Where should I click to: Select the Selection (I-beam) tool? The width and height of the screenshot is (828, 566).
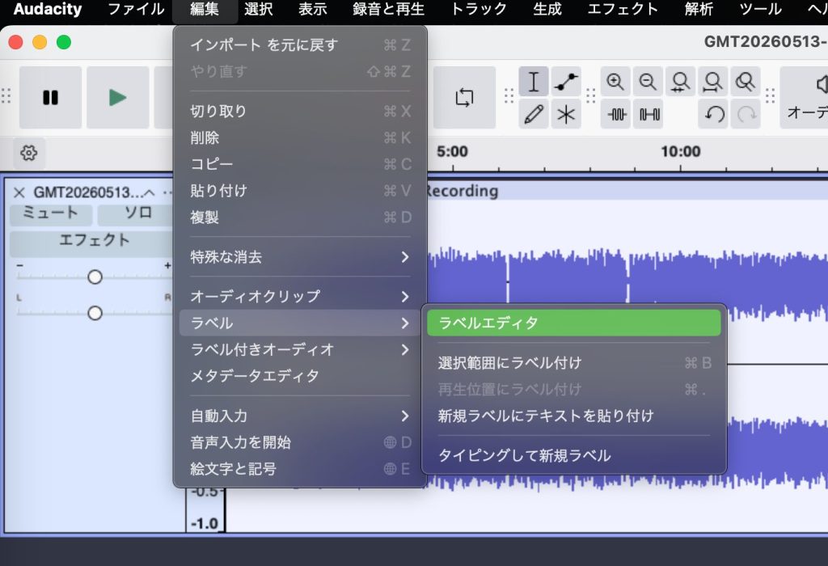(534, 82)
